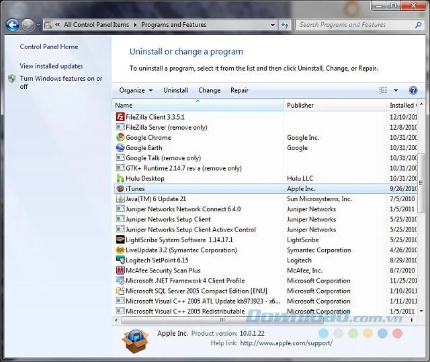Expand the view options dropdown arrow
The width and height of the screenshot is (430, 362).
(x=396, y=90)
